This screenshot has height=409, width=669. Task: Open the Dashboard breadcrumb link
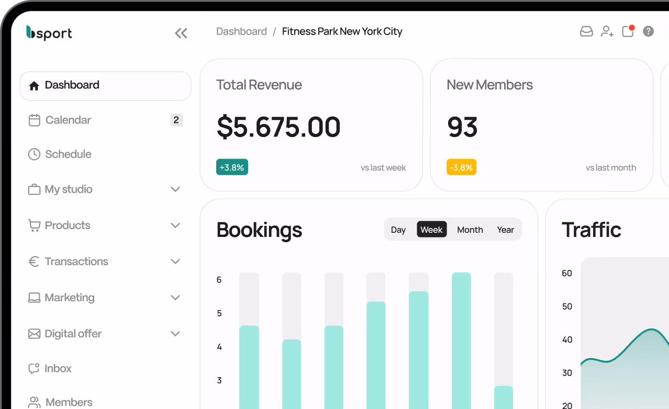241,31
